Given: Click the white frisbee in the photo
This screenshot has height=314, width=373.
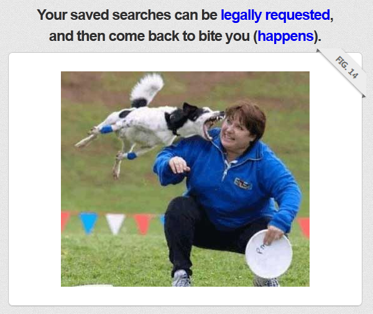Looking at the screenshot, I should coord(269,254).
